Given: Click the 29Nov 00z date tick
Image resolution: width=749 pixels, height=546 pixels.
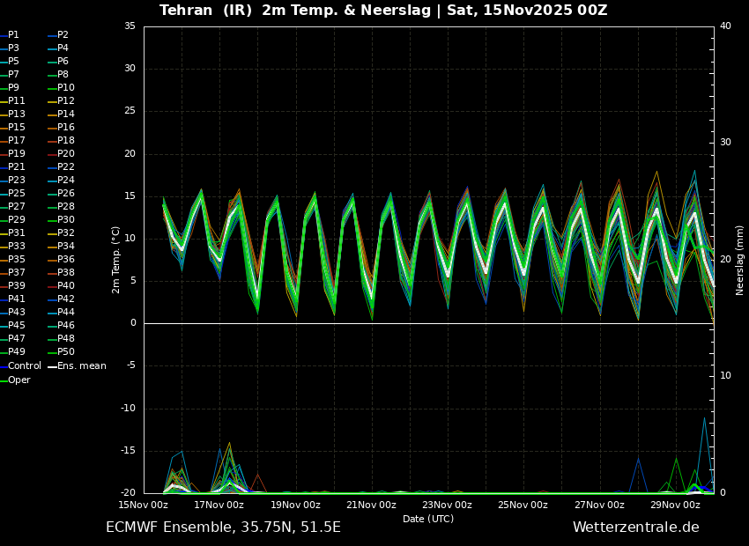Looking at the screenshot, I should [675, 505].
